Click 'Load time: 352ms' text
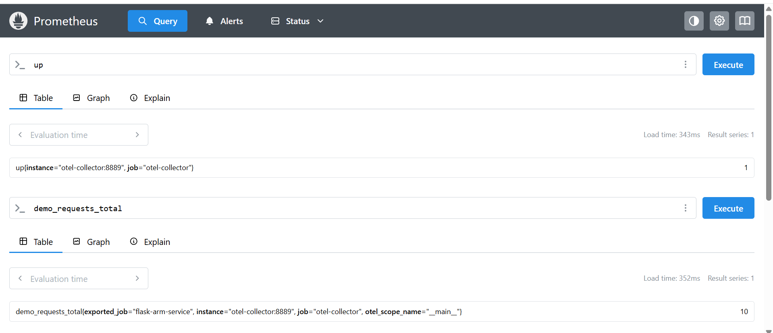The image size is (773, 333). tap(671, 278)
